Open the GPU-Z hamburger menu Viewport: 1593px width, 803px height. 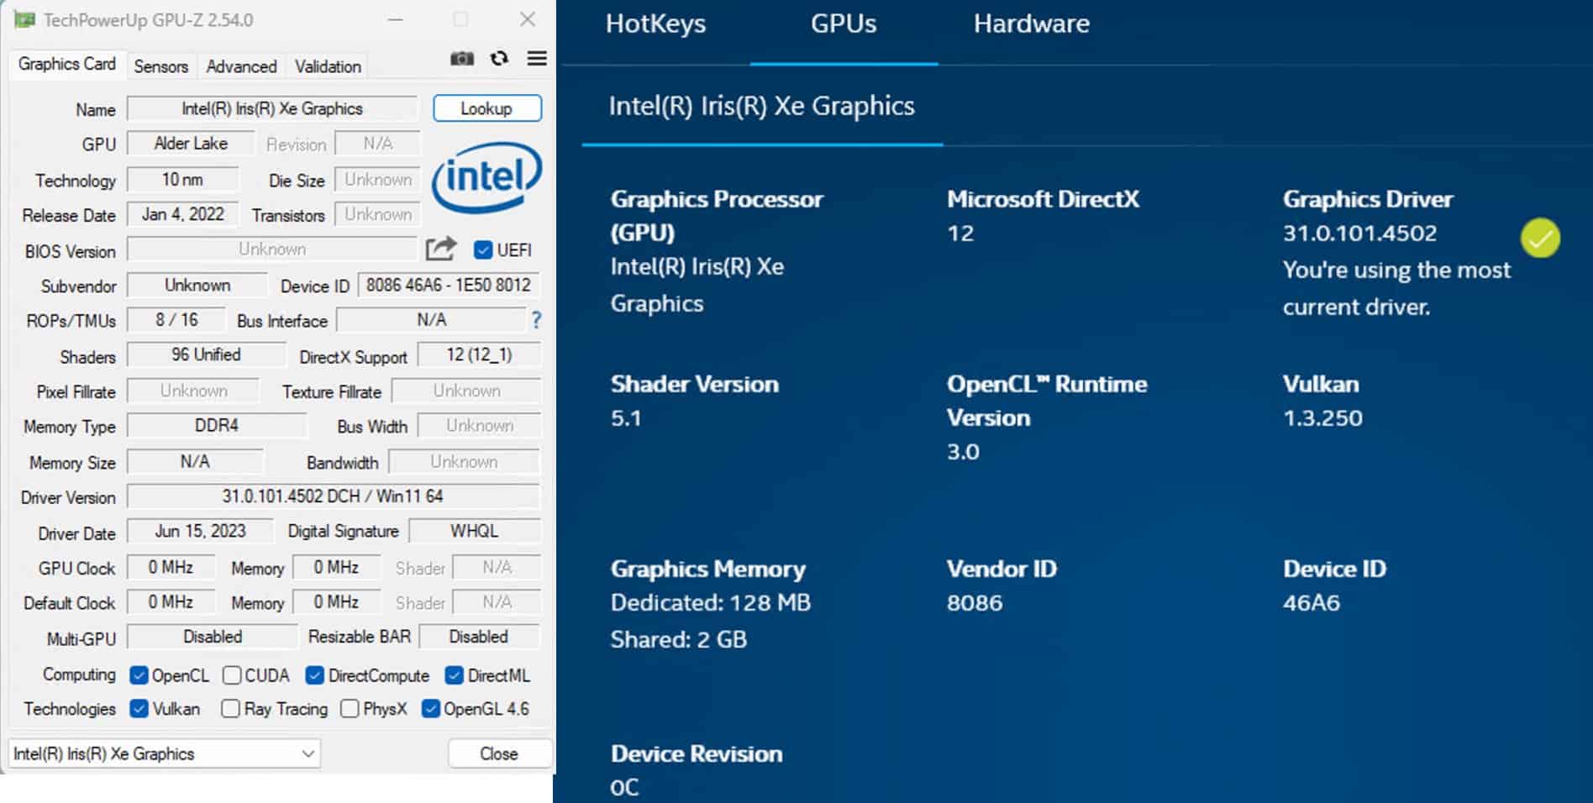point(537,59)
